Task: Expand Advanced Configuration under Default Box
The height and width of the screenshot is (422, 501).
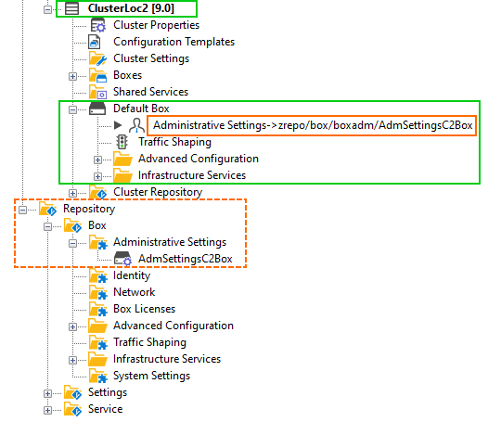Action: [x=97, y=160]
